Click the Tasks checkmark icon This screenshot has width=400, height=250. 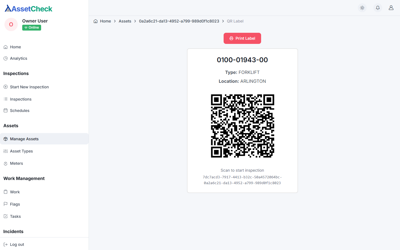(6, 216)
